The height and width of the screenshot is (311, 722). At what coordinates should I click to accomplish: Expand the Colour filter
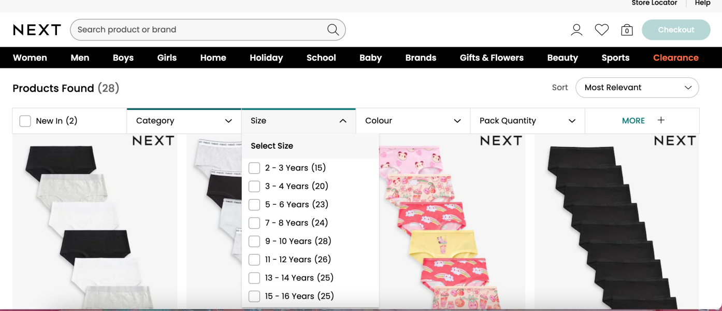[413, 121]
